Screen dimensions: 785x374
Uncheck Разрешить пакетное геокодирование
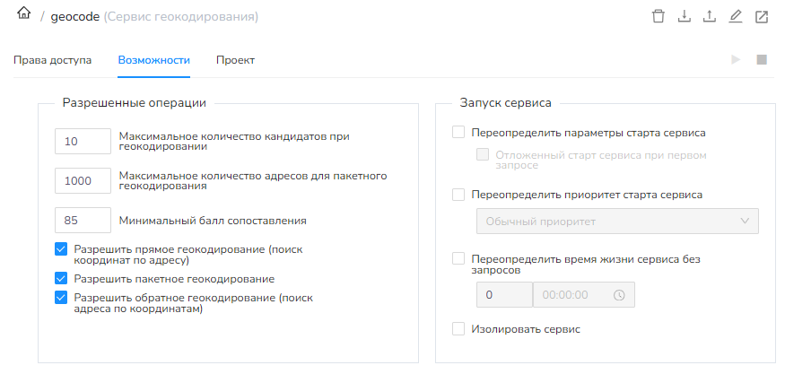pos(61,279)
